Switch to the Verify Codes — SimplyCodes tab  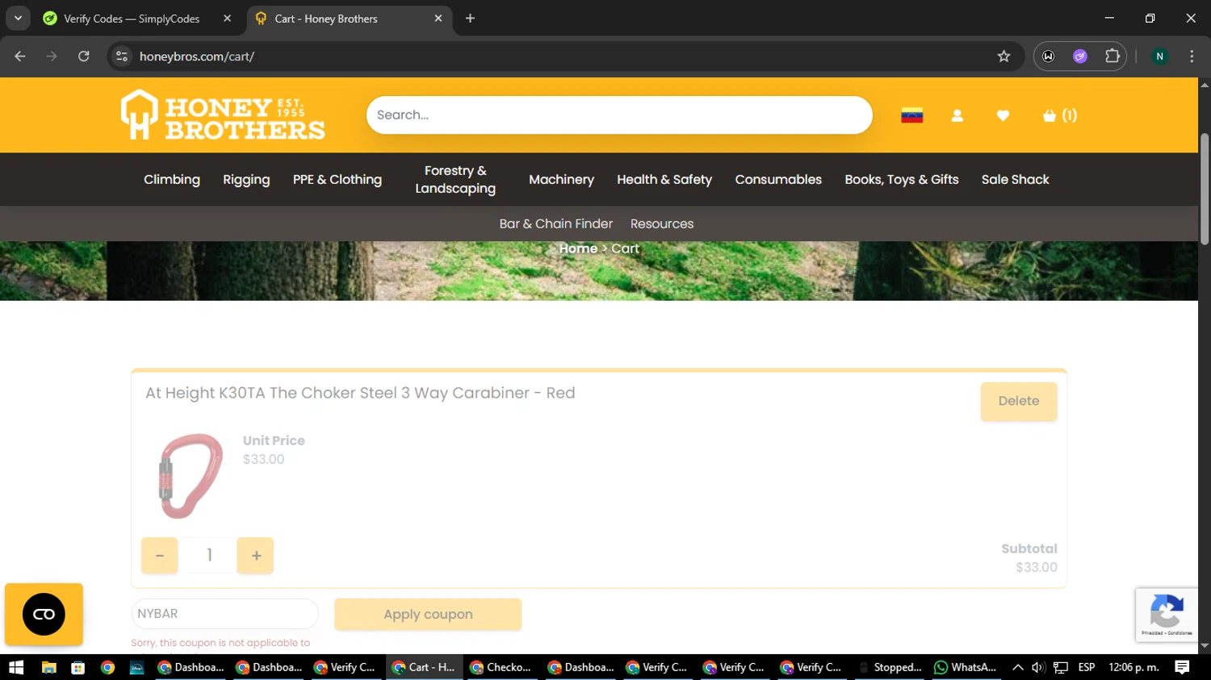coord(132,19)
